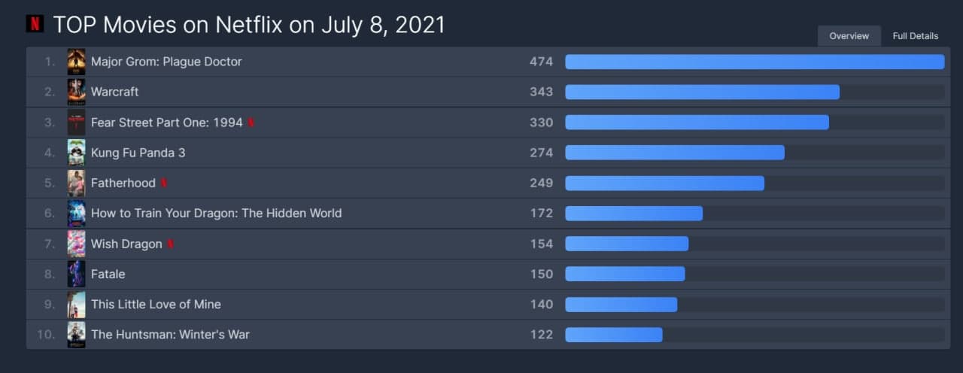Click the Warcraft title link
The image size is (963, 373).
click(114, 92)
